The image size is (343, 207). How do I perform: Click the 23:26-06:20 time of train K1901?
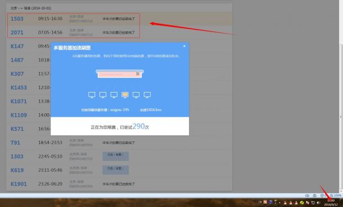click(50, 184)
